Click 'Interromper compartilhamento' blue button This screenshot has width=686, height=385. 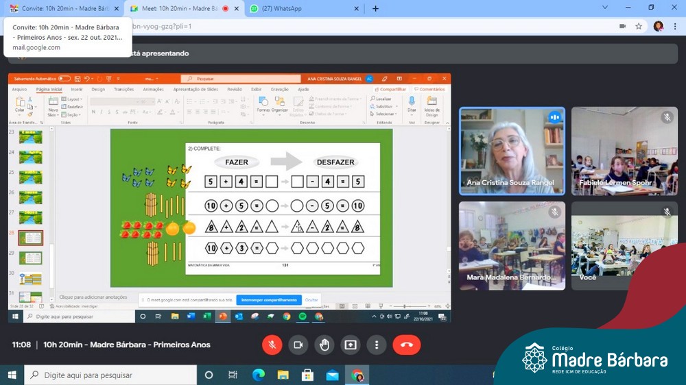pos(269,300)
